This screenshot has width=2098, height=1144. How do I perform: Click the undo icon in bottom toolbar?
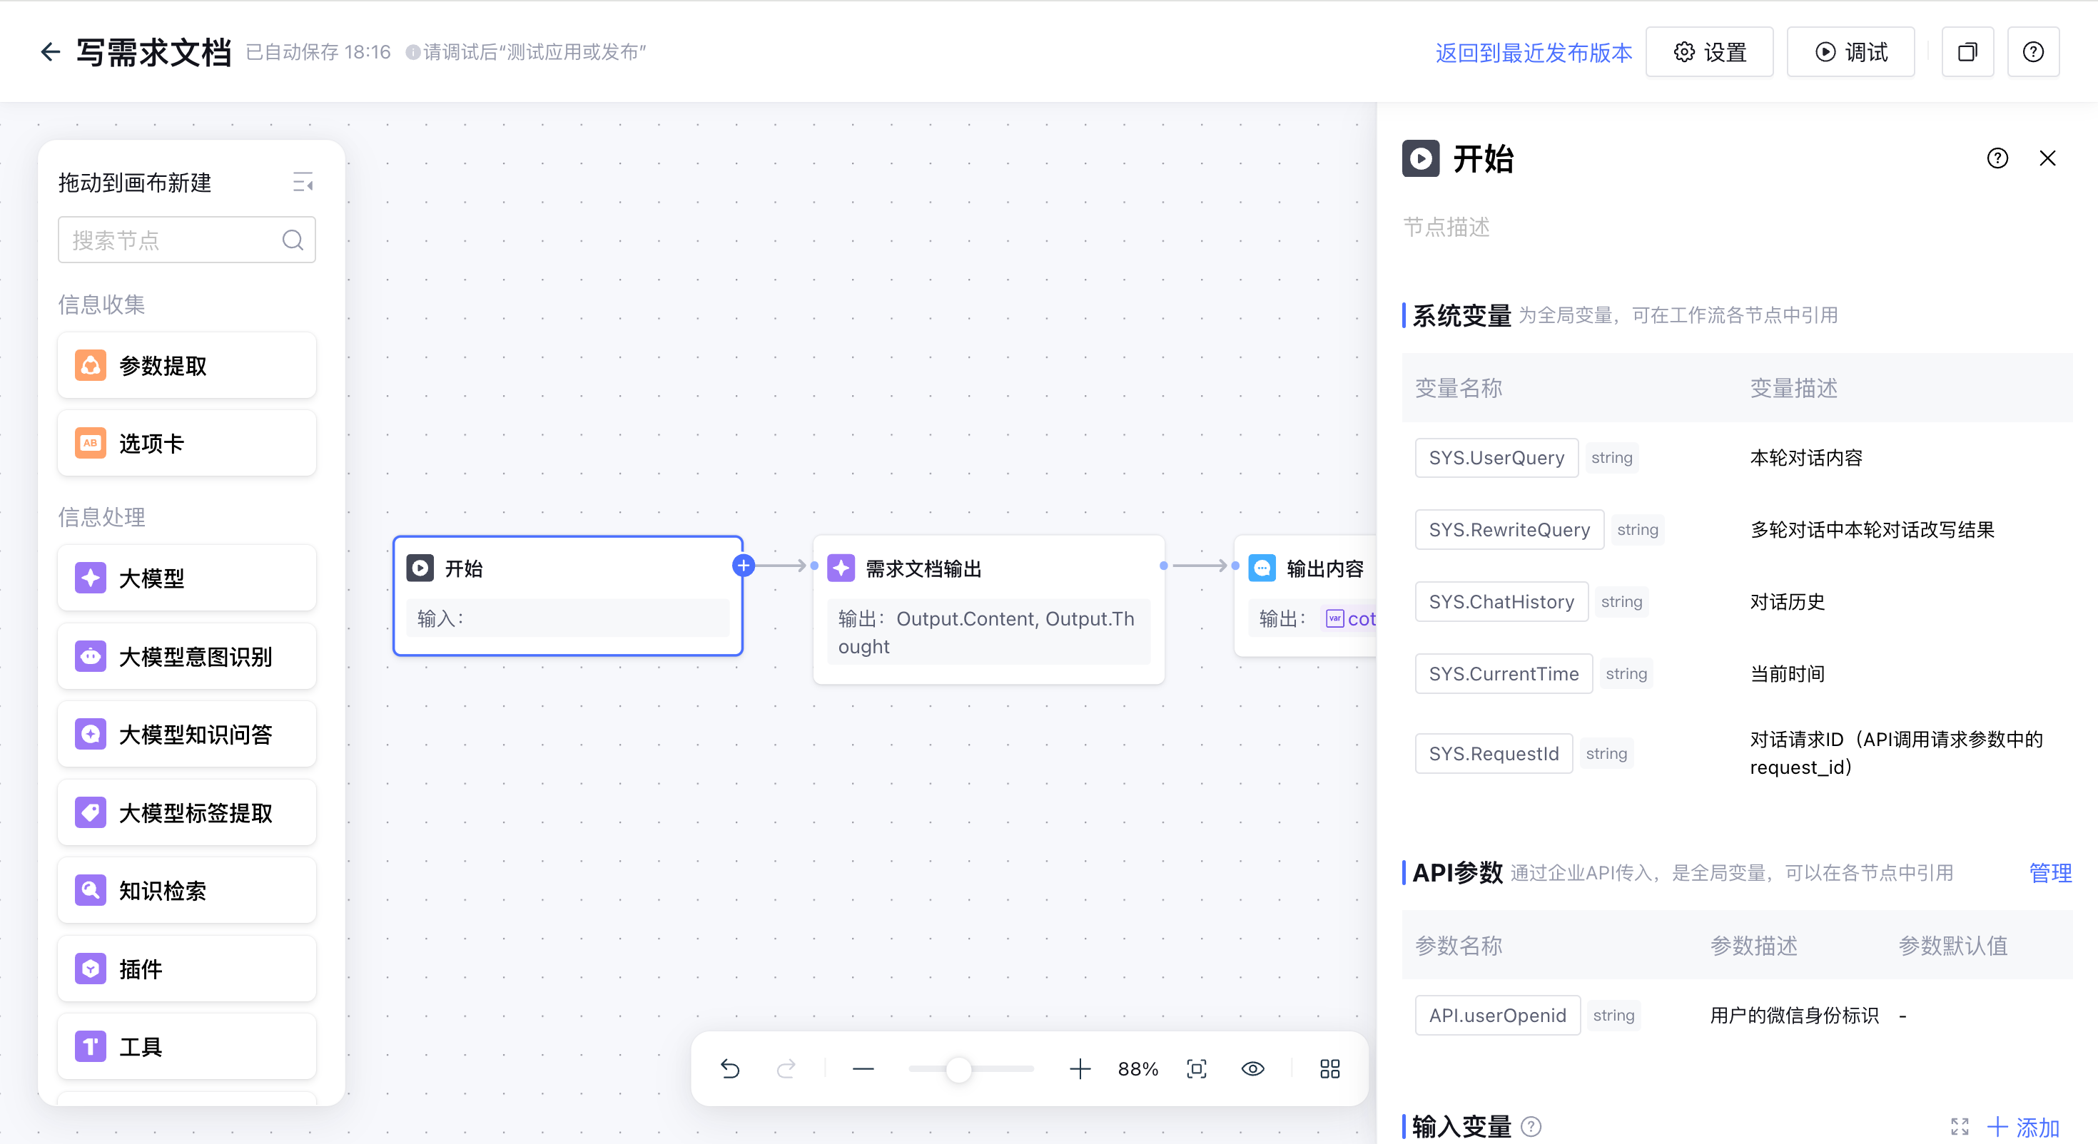tap(730, 1068)
